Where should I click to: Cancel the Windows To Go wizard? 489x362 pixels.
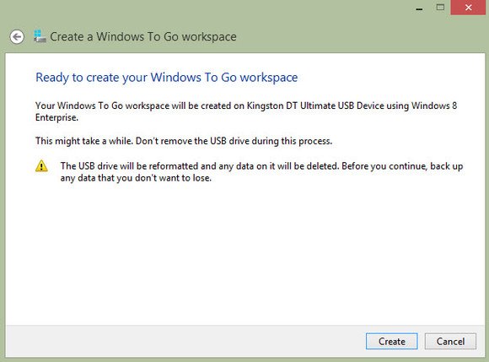tap(450, 342)
